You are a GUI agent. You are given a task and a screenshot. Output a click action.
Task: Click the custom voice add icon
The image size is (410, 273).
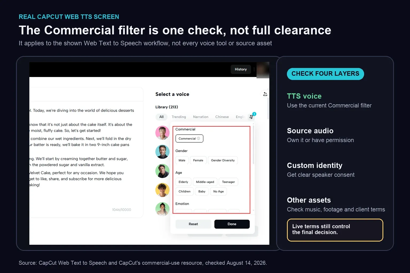[x=265, y=94]
